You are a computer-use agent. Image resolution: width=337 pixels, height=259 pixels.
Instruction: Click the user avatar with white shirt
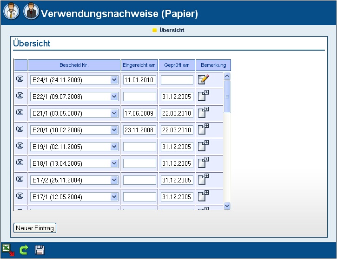pyautogui.click(x=12, y=11)
